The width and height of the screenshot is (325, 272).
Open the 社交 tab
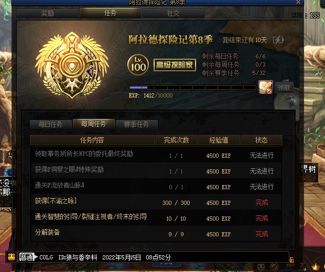(174, 13)
